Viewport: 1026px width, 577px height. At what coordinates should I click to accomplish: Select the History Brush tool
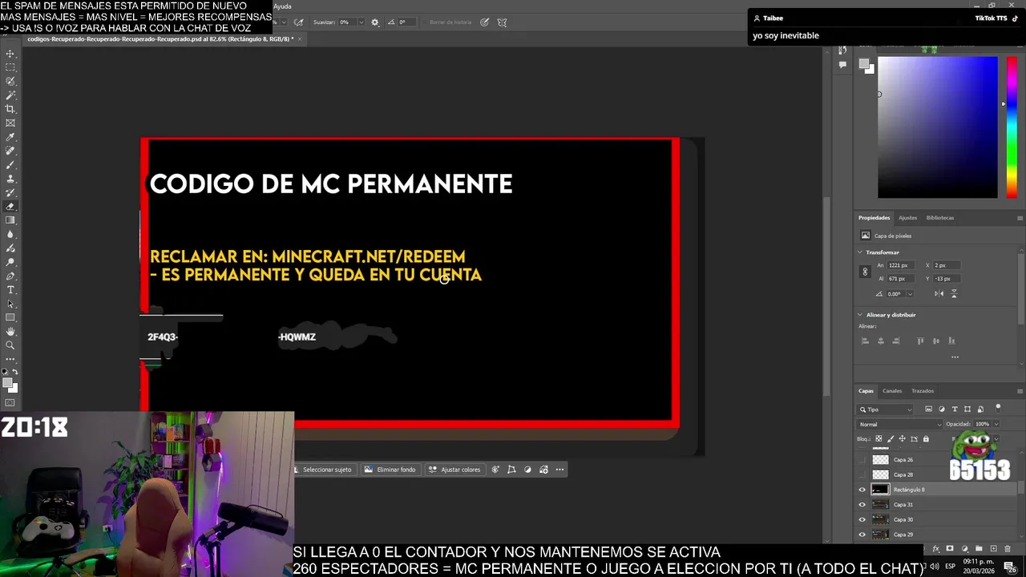click(10, 192)
